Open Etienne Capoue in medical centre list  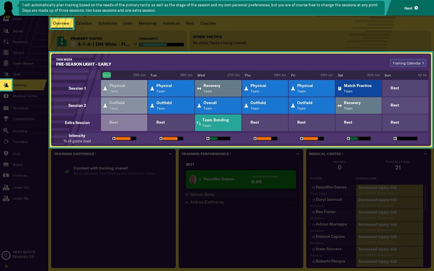tap(330, 236)
